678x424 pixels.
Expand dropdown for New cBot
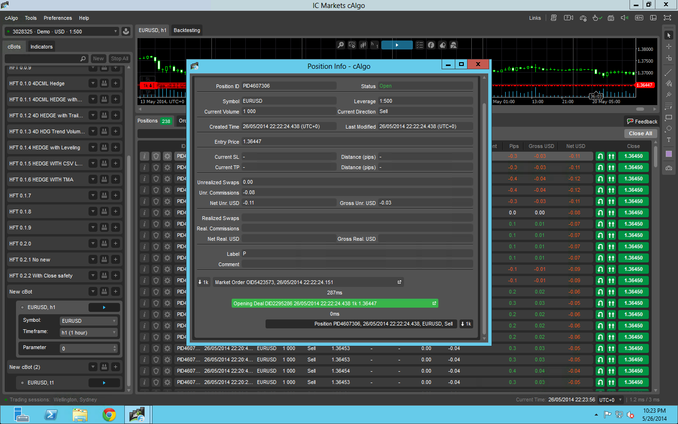point(93,292)
